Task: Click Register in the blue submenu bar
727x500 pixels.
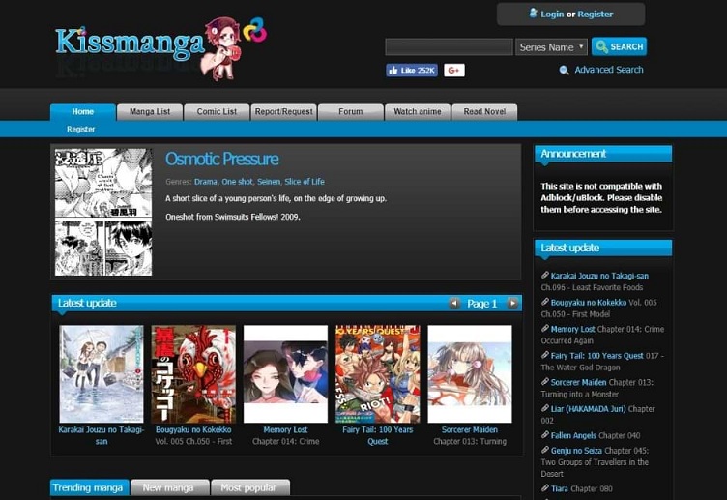Action: pos(80,129)
